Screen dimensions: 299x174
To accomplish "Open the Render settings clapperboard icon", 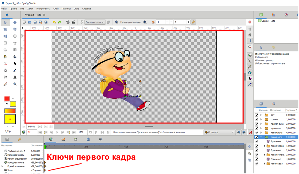I will 73,22.
